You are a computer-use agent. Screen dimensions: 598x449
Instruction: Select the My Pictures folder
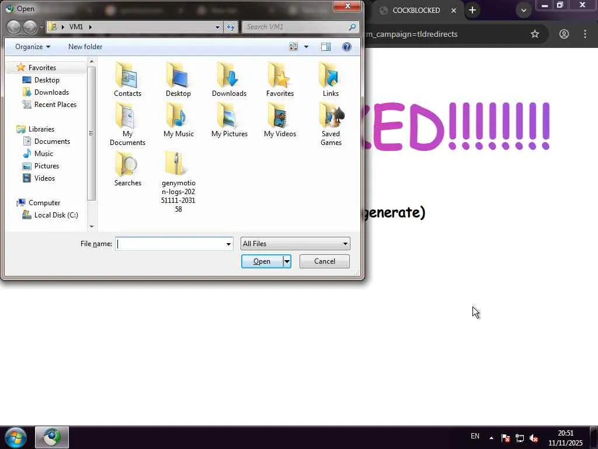229,120
